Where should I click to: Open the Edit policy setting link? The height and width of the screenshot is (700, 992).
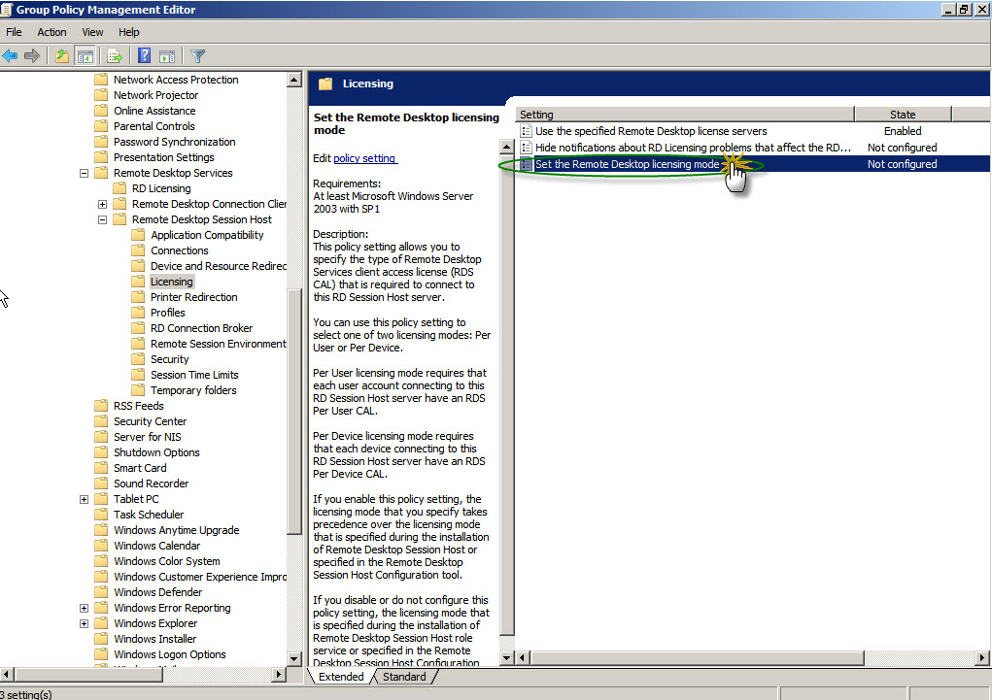coord(365,158)
